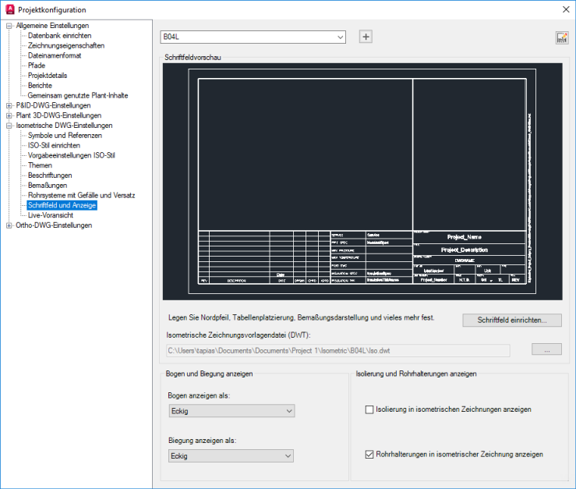
Task: Enable Isolierung in isometrischen Zeichnungen anzeigen
Action: [369, 409]
